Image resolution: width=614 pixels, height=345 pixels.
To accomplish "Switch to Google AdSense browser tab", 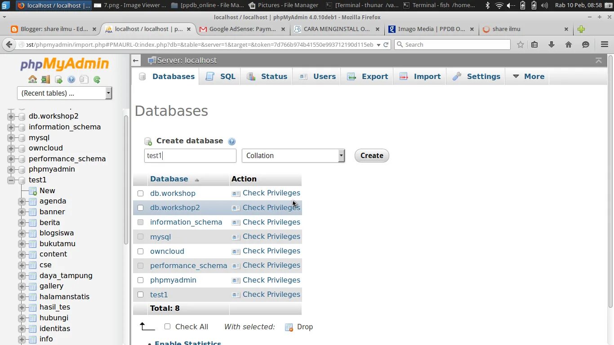I will pyautogui.click(x=242, y=29).
